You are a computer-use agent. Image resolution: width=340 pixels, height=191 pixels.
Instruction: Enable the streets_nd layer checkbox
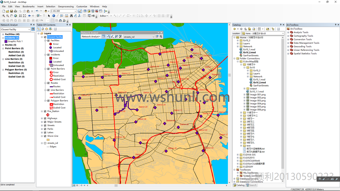coord(45,143)
